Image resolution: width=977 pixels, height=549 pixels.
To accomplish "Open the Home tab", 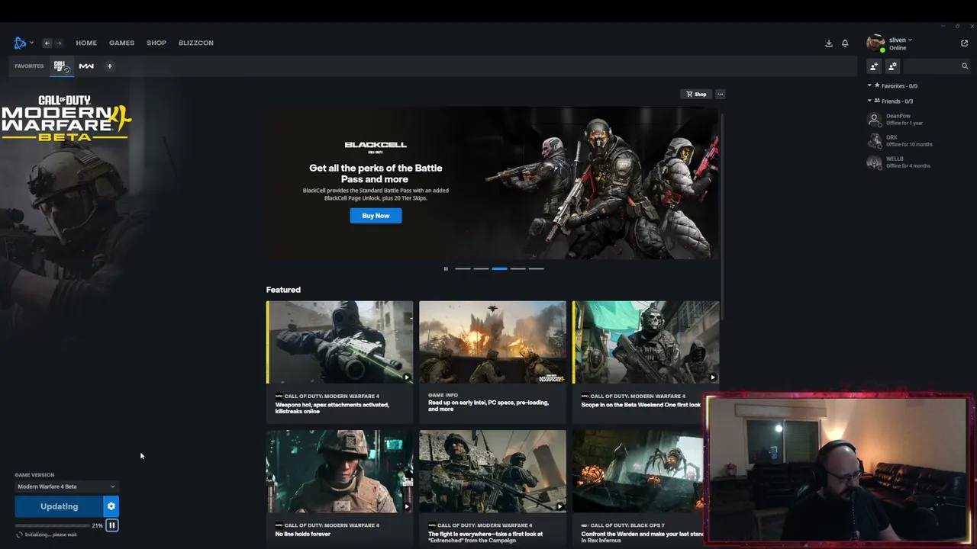I will 86,43.
